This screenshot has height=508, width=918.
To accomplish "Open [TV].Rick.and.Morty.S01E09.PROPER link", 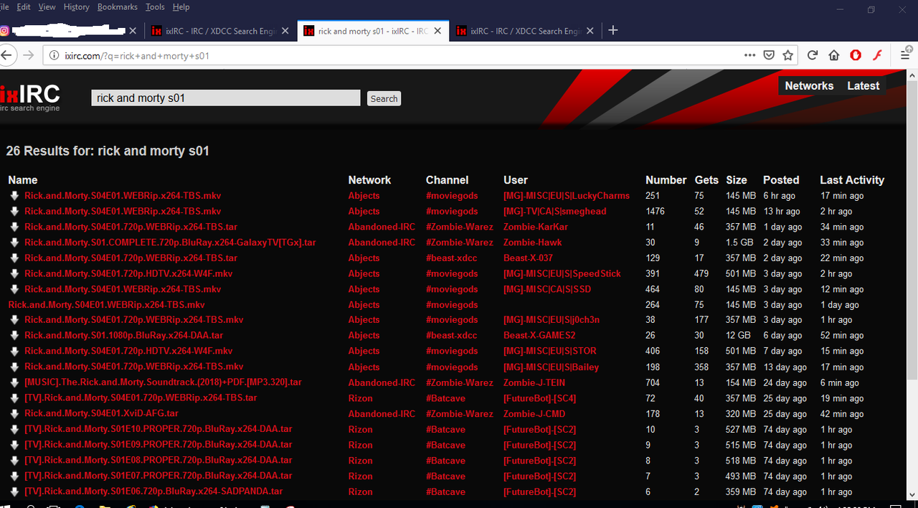I will pos(158,445).
